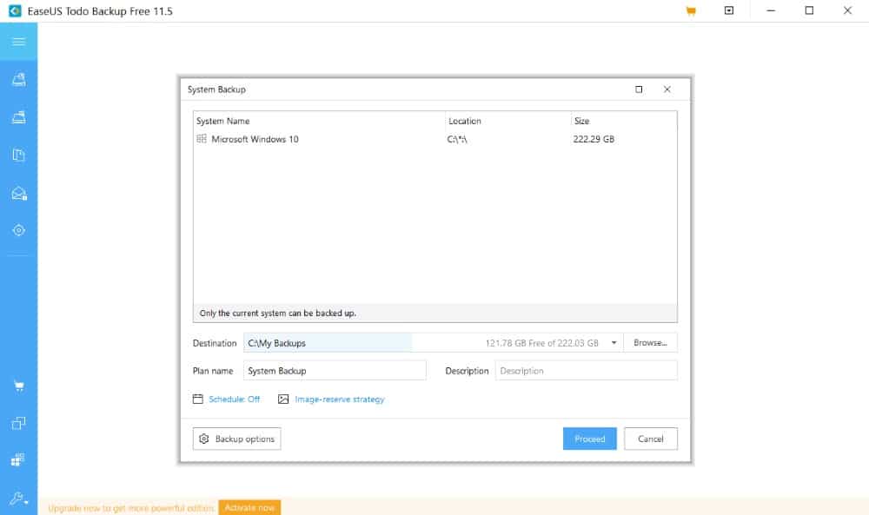Click the Proceed button
The height and width of the screenshot is (515, 869).
(x=589, y=439)
